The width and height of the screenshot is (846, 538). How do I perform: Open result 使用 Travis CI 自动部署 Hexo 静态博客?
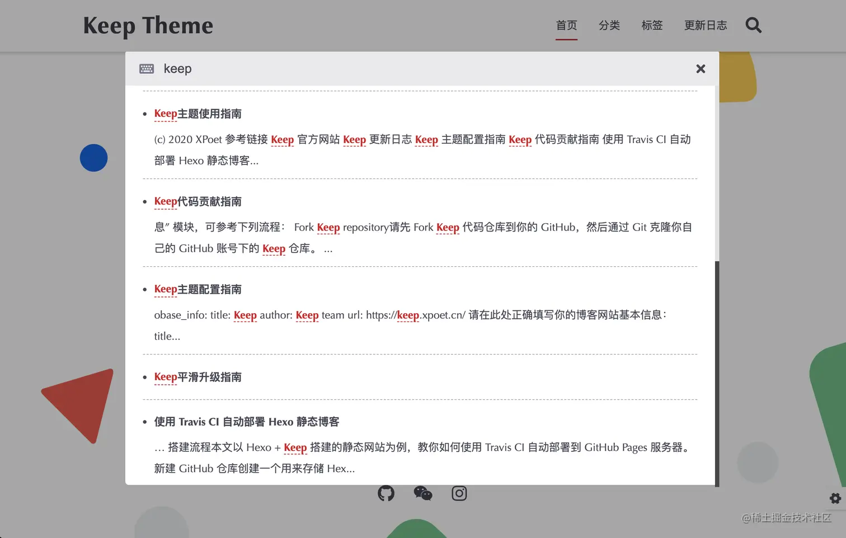point(247,422)
